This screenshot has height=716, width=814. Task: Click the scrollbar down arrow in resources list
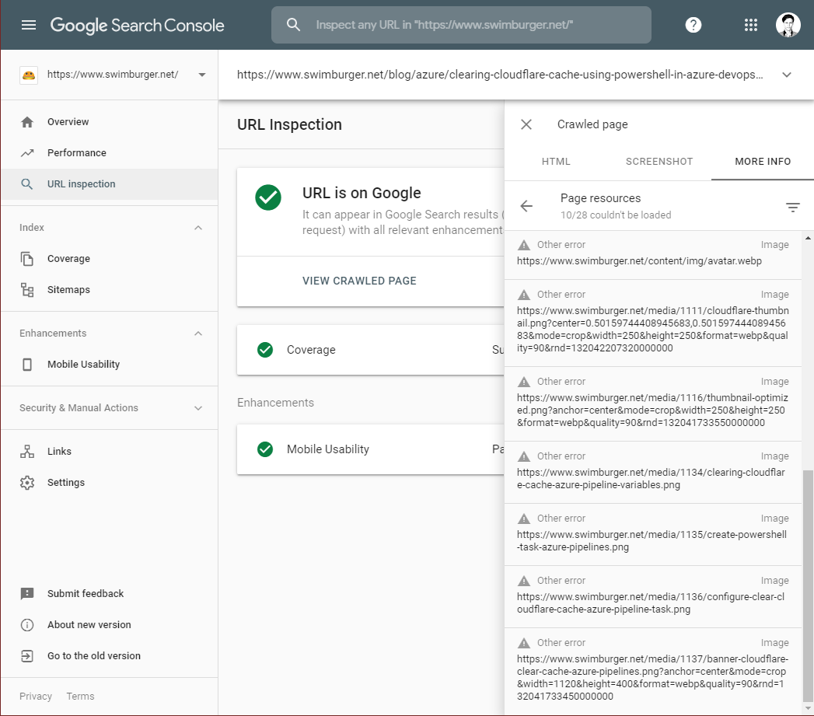[808, 707]
